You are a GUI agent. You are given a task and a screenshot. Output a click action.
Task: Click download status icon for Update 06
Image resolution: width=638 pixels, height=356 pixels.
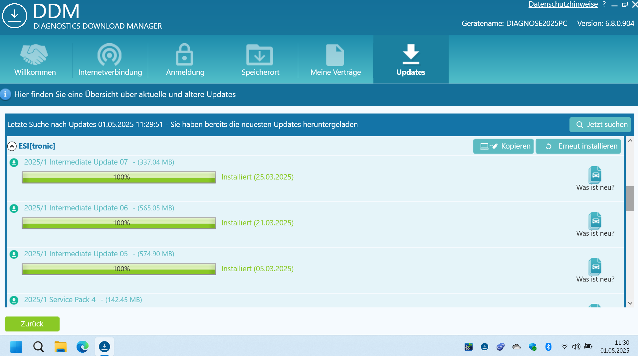14,208
